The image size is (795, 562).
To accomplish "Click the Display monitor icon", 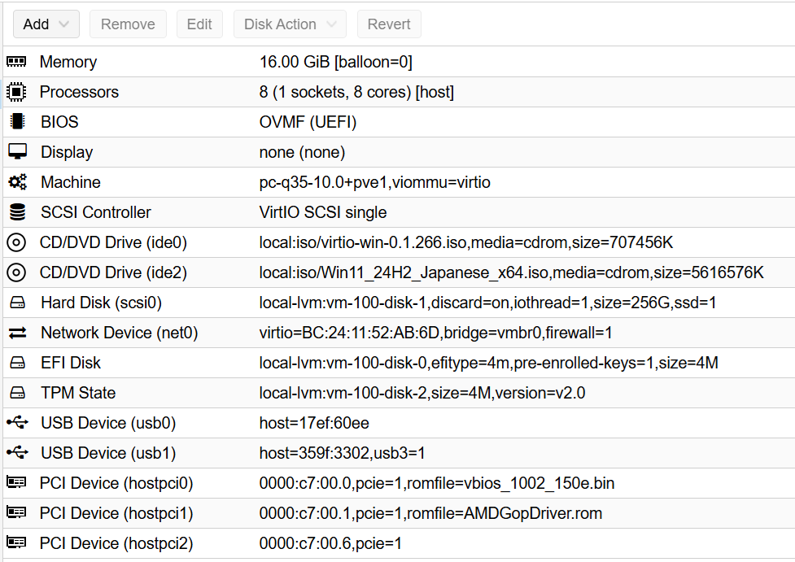I will click(x=17, y=152).
